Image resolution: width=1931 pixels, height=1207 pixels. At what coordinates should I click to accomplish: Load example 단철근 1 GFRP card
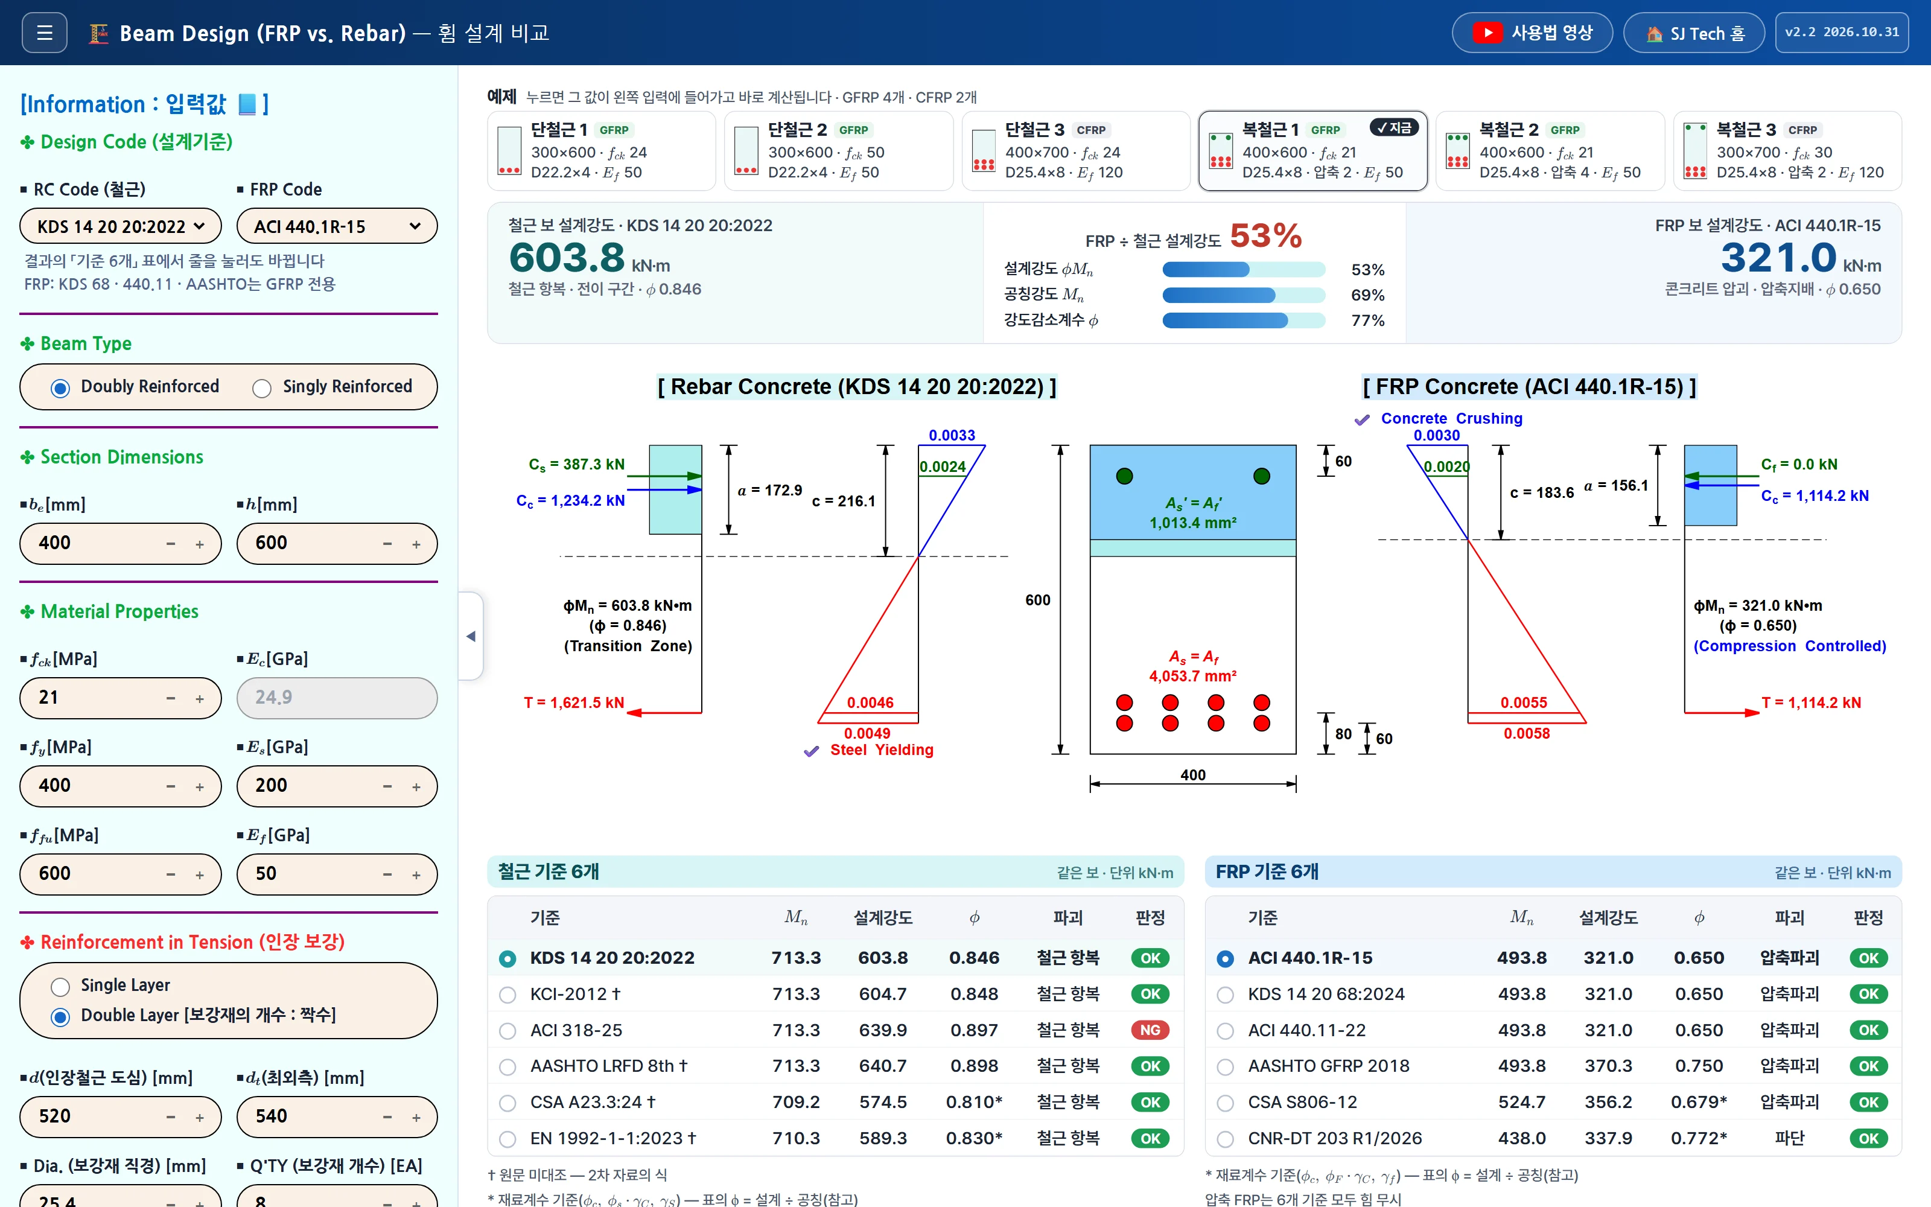(602, 151)
